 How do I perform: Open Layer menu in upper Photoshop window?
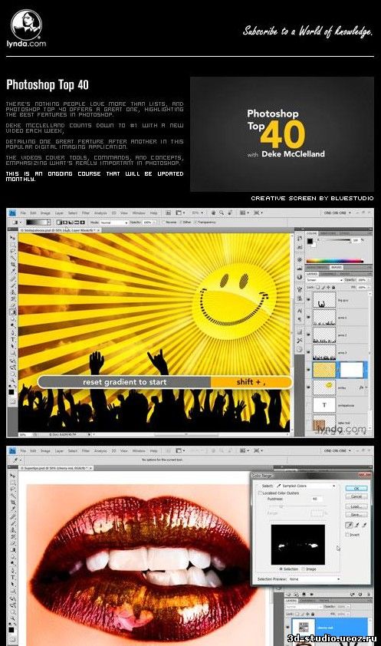click(x=60, y=213)
